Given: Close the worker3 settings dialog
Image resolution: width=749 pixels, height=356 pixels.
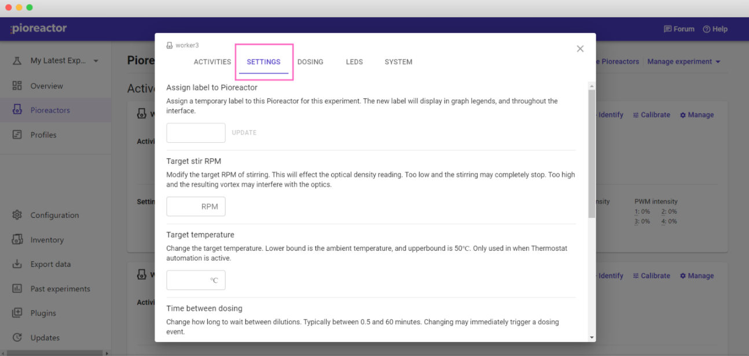Looking at the screenshot, I should pos(580,49).
